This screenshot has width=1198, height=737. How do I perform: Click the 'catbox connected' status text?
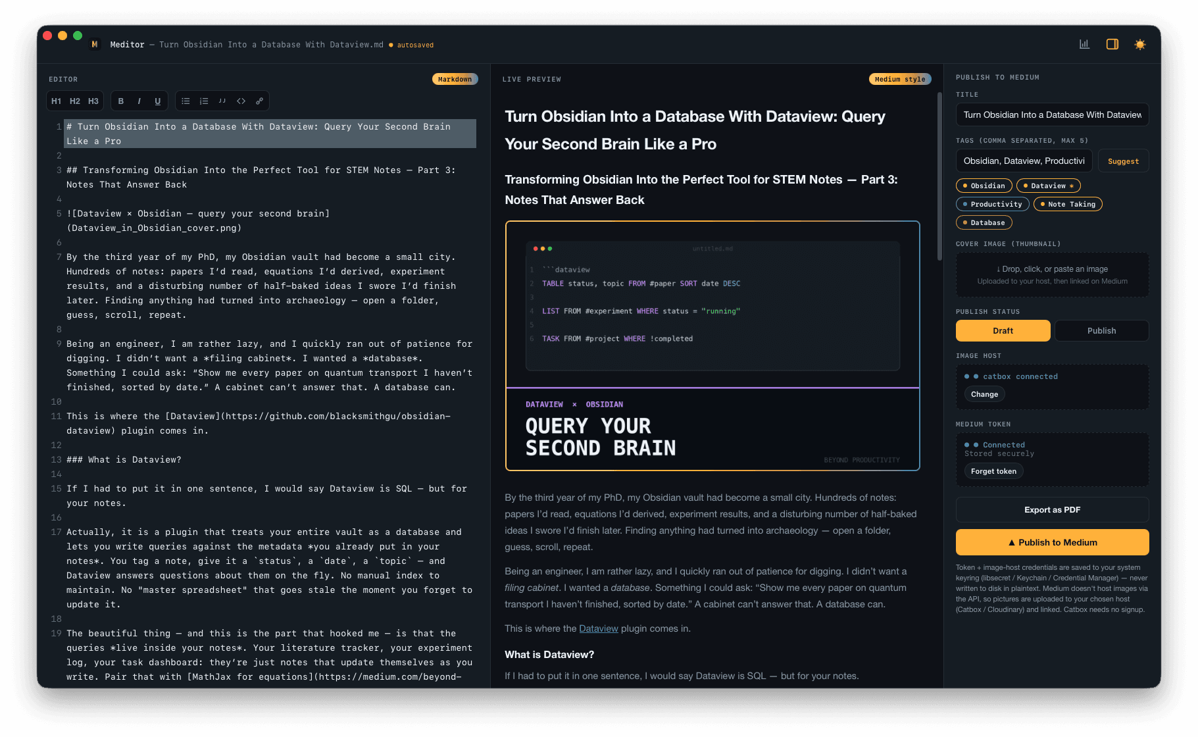(1020, 376)
